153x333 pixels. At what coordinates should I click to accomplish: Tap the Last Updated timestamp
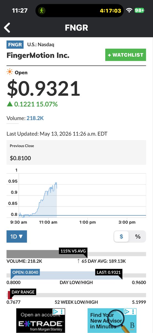point(57,134)
